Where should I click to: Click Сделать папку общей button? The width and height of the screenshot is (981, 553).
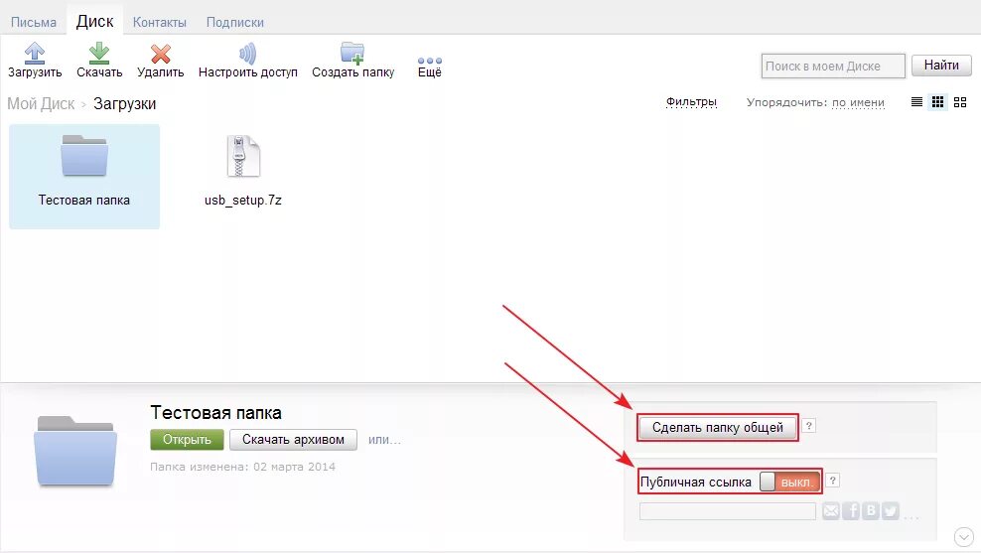pos(718,427)
